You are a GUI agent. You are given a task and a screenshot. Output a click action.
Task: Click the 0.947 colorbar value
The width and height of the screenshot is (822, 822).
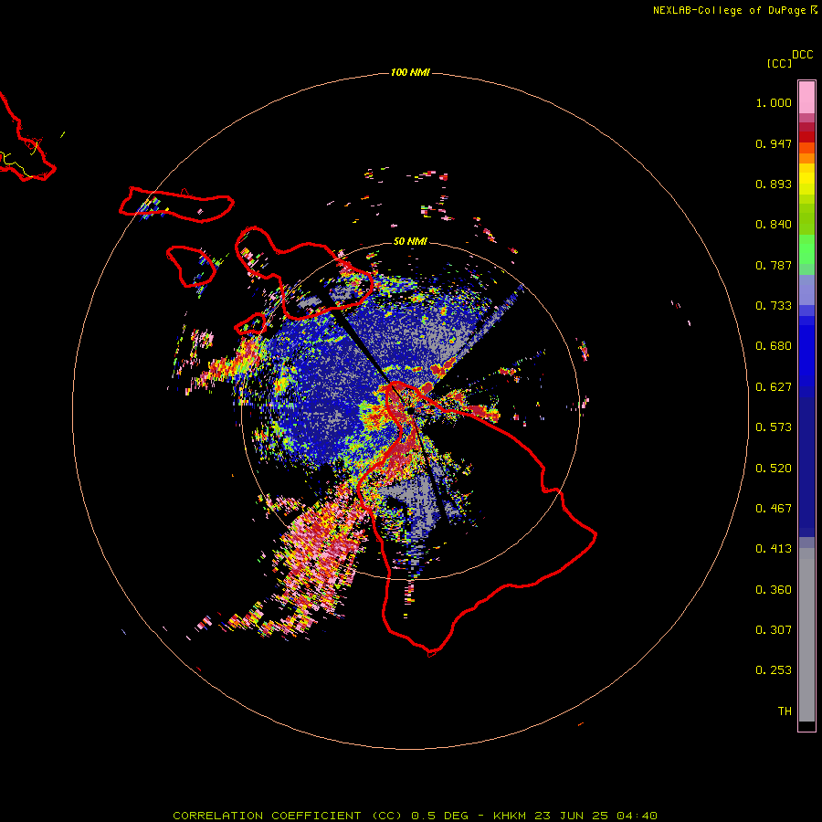pos(774,143)
